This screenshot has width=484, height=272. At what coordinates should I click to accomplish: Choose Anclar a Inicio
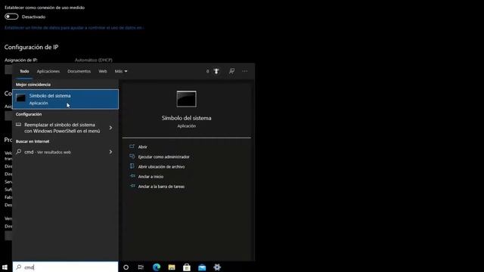pos(150,176)
